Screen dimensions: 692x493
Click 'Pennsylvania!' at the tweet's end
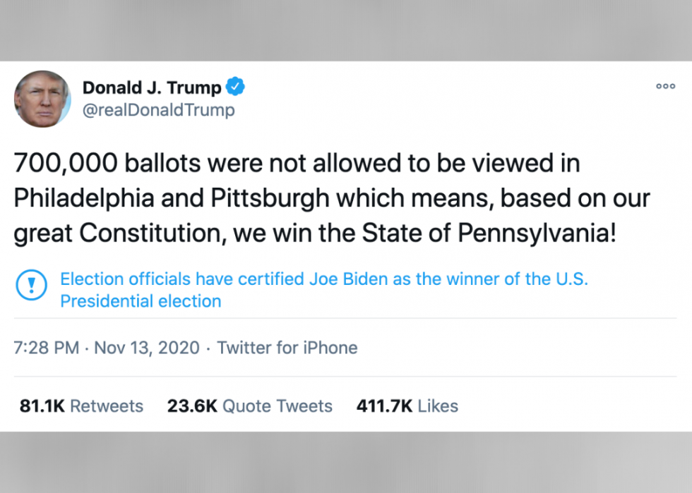(x=538, y=234)
